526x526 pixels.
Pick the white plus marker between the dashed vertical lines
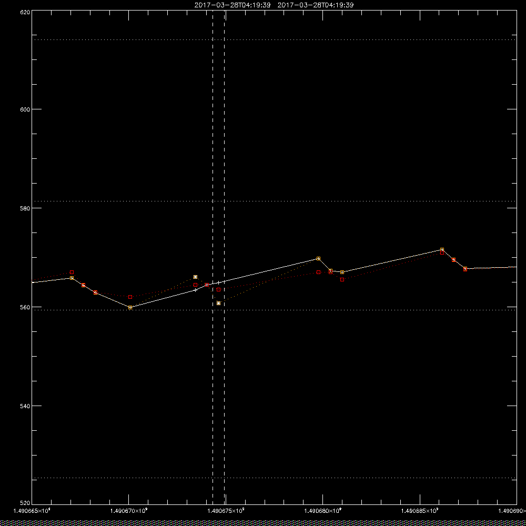pos(218,283)
